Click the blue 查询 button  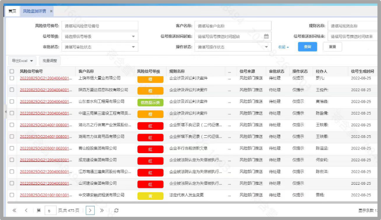click(308, 47)
